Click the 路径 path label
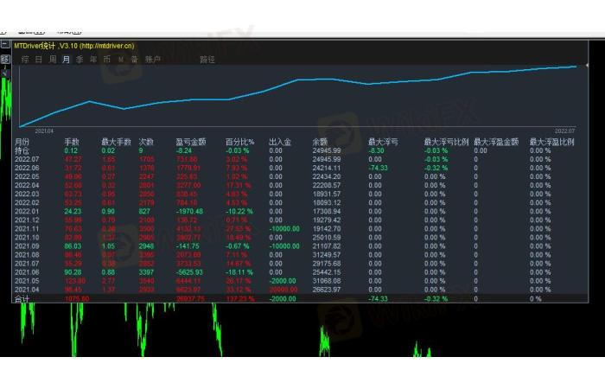 207,60
